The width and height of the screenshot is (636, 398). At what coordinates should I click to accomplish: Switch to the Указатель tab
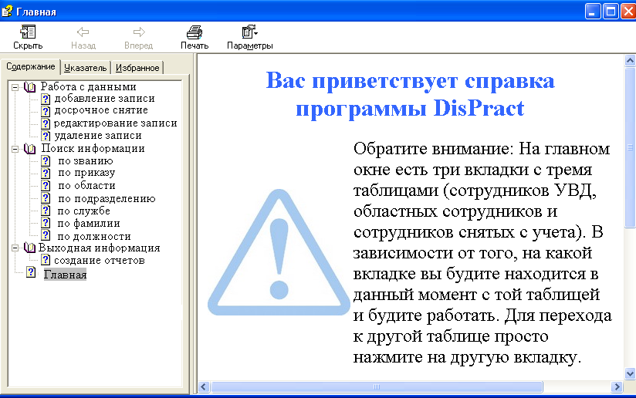click(85, 68)
